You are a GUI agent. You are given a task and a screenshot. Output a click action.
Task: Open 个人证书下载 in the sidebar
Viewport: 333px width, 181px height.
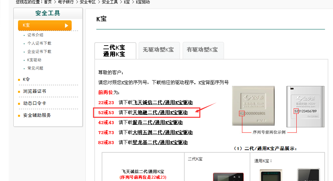click(39, 43)
